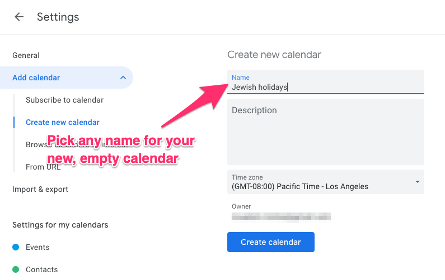Click the blue Events color dot
The image size is (445, 280).
pos(16,247)
